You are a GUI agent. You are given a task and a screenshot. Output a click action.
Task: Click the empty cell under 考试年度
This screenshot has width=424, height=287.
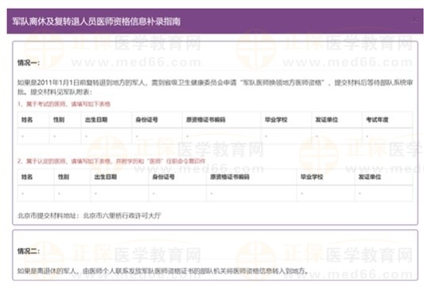coord(387,136)
